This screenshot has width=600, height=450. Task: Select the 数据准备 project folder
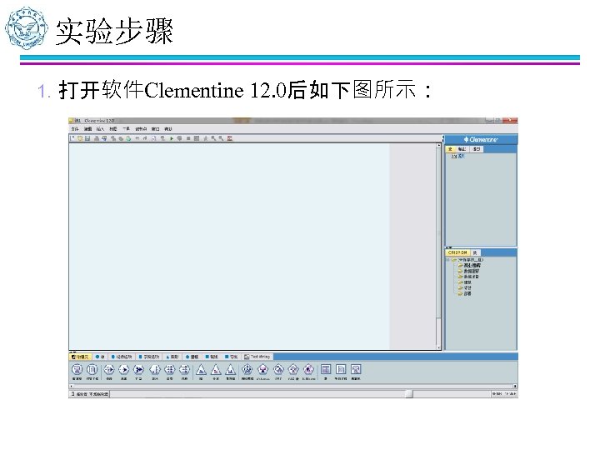pyautogui.click(x=468, y=277)
